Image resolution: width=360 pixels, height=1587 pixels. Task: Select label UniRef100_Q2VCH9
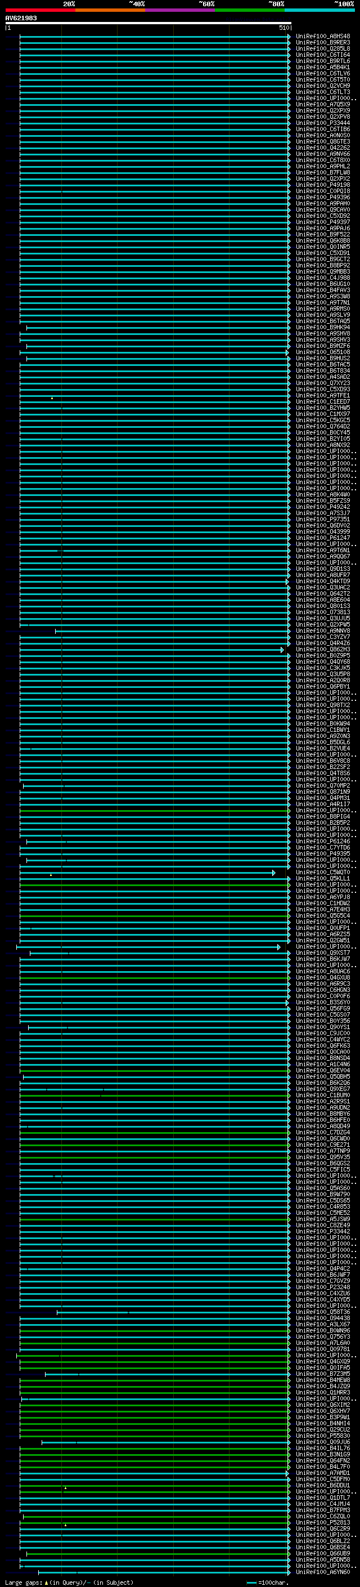click(x=323, y=86)
